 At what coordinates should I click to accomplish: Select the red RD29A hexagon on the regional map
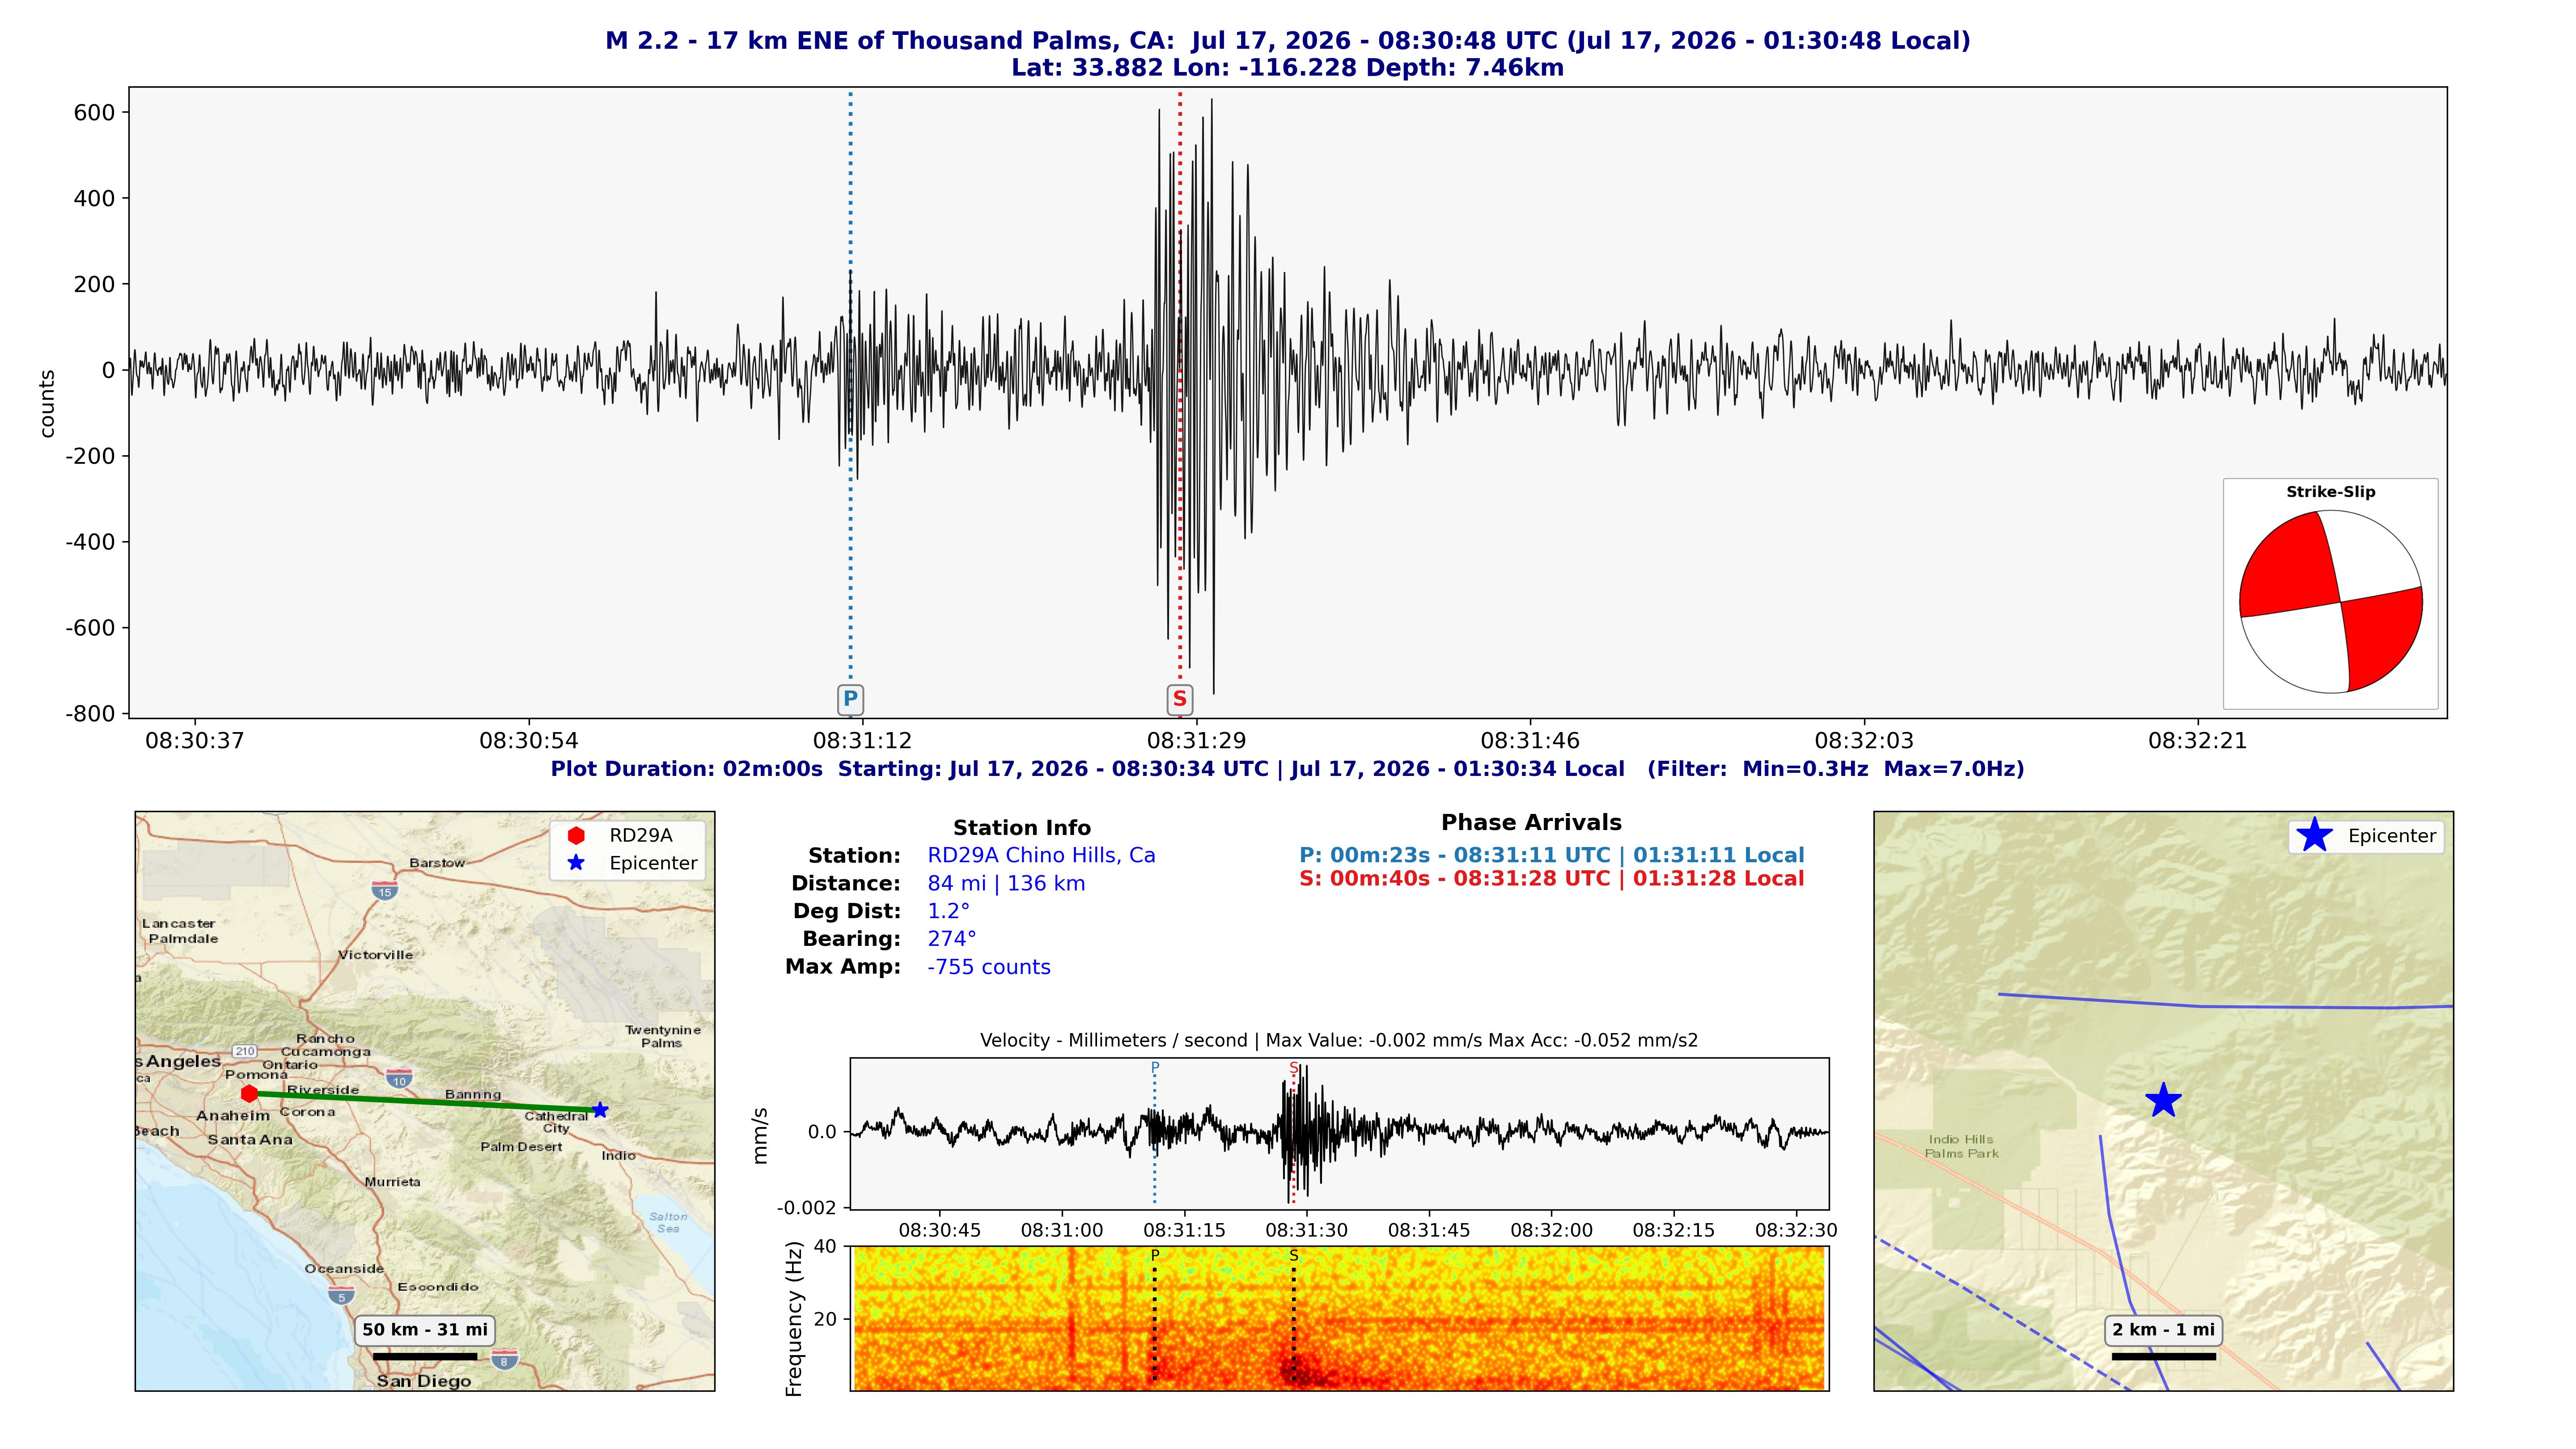tap(250, 1094)
